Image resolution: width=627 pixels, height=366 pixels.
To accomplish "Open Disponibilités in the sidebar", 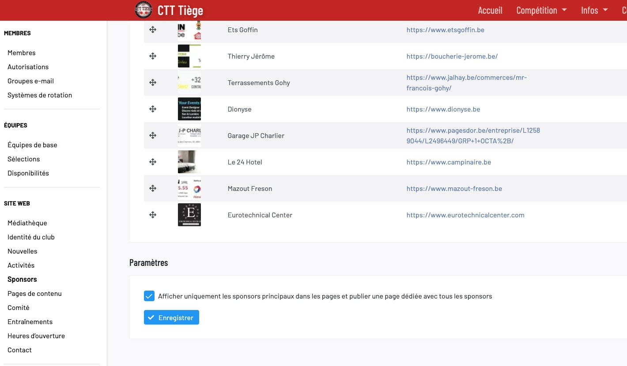I will tap(28, 173).
